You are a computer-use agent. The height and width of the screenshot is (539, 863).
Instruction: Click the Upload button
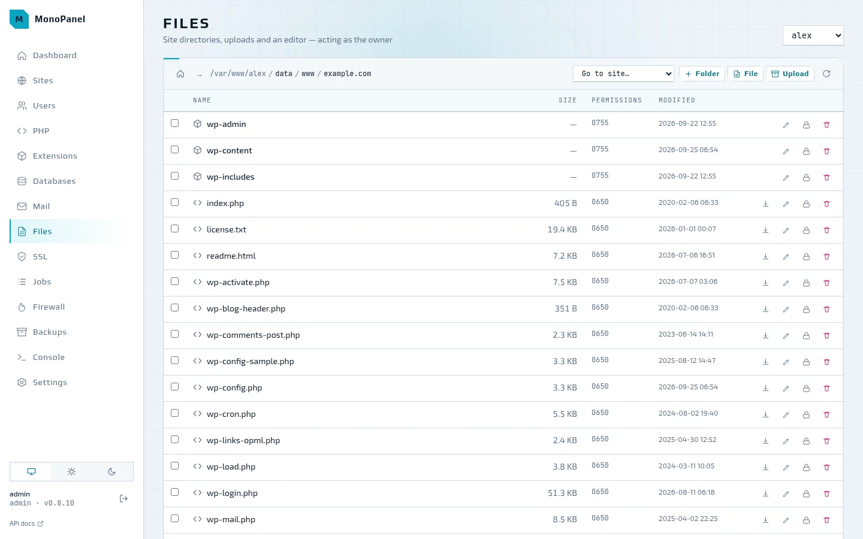coord(790,74)
